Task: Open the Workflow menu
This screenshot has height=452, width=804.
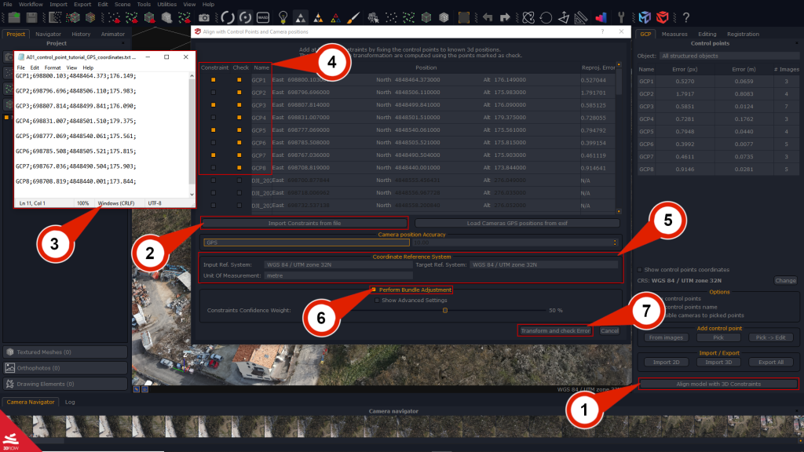Action: point(30,4)
